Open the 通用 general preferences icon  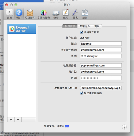[x=9, y=14]
